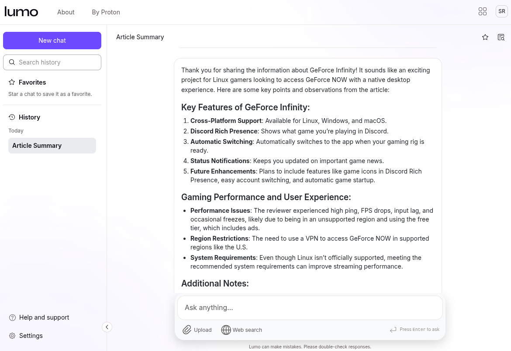Go to the About page
The width and height of the screenshot is (511, 351).
(66, 12)
